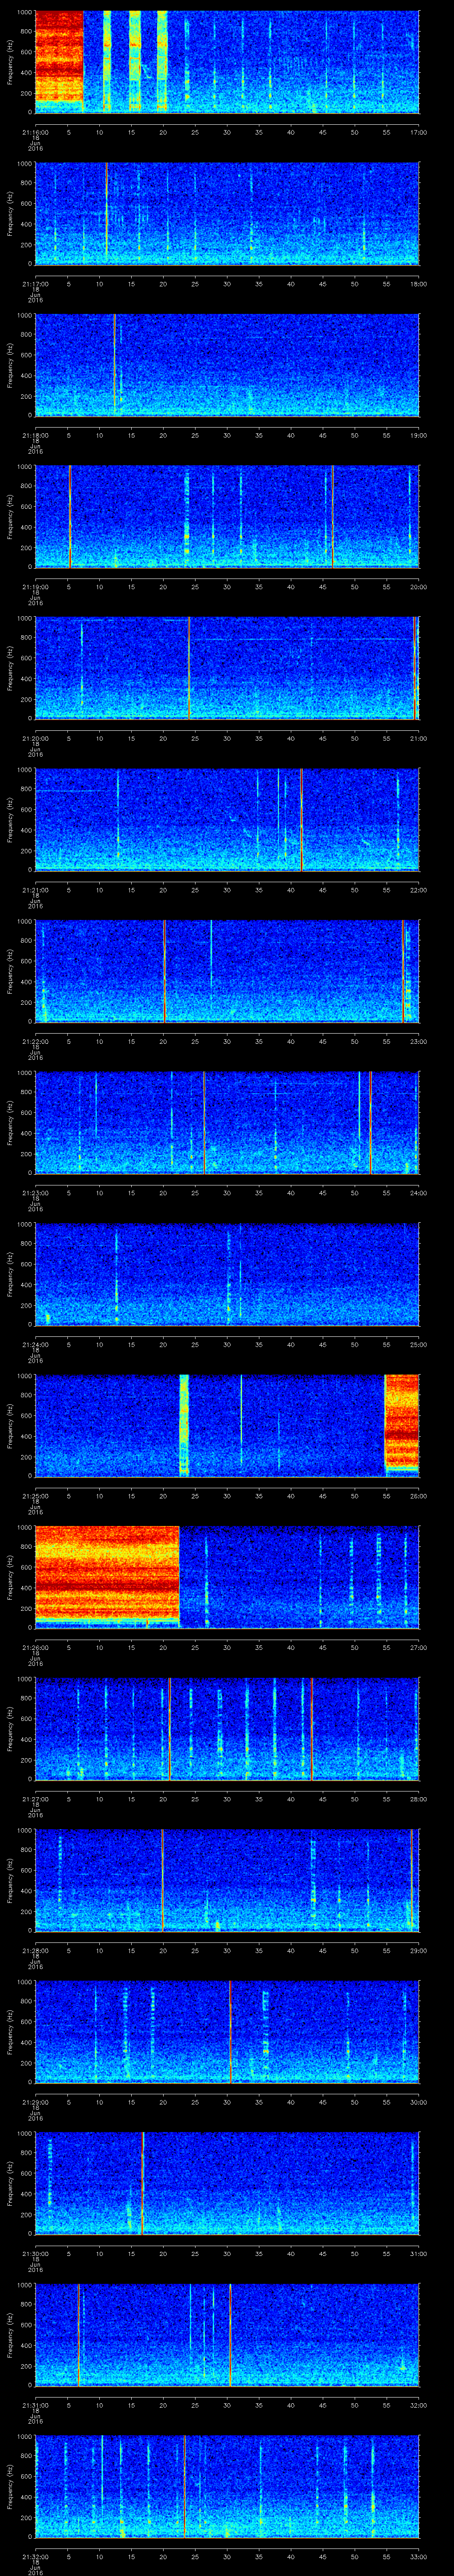Click the 21:18:00 time label

coord(35,435)
